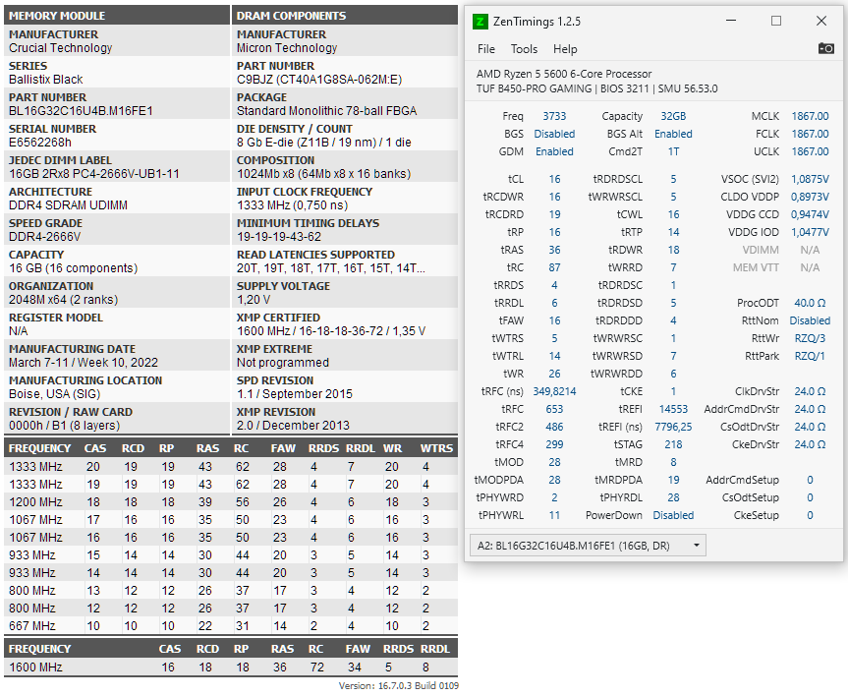Click the 667 MHz row in frequency table

[x=231, y=626]
